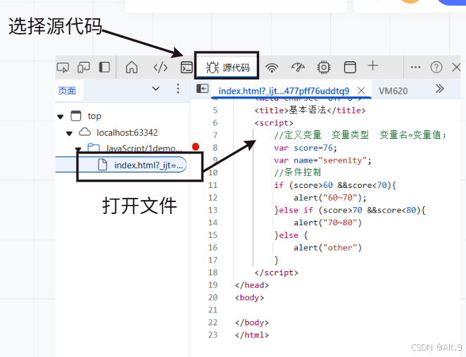Click the opening <body> tag line

(249, 298)
